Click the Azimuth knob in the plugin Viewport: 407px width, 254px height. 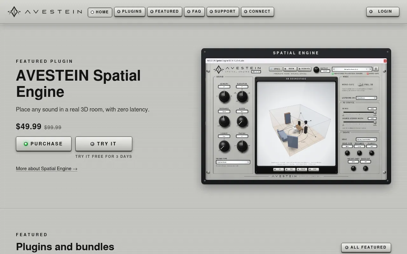(x=224, y=97)
